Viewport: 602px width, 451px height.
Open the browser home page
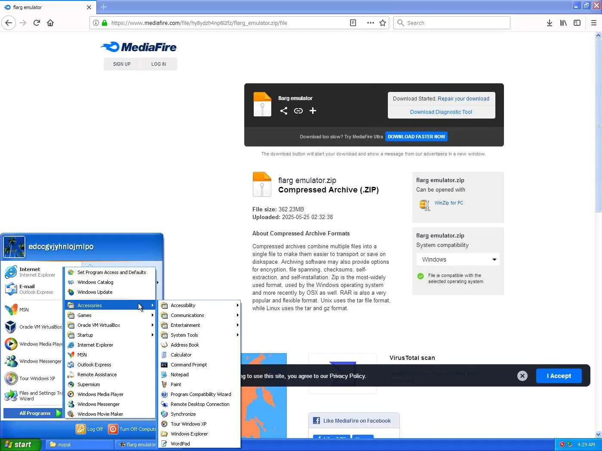point(50,23)
